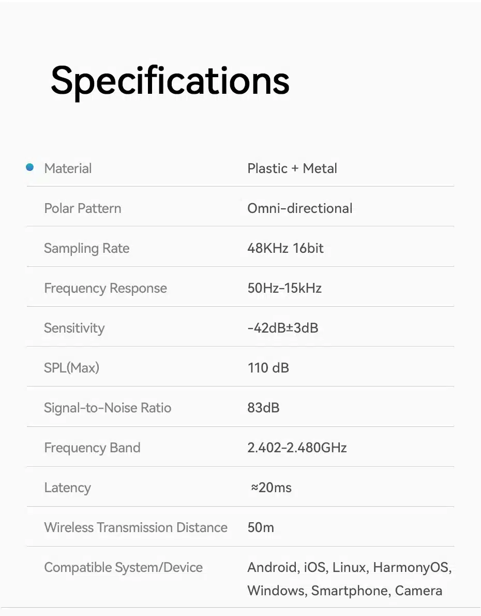Click the 2.402-2.480GHz frequency band value
This screenshot has width=481, height=616.
click(297, 448)
